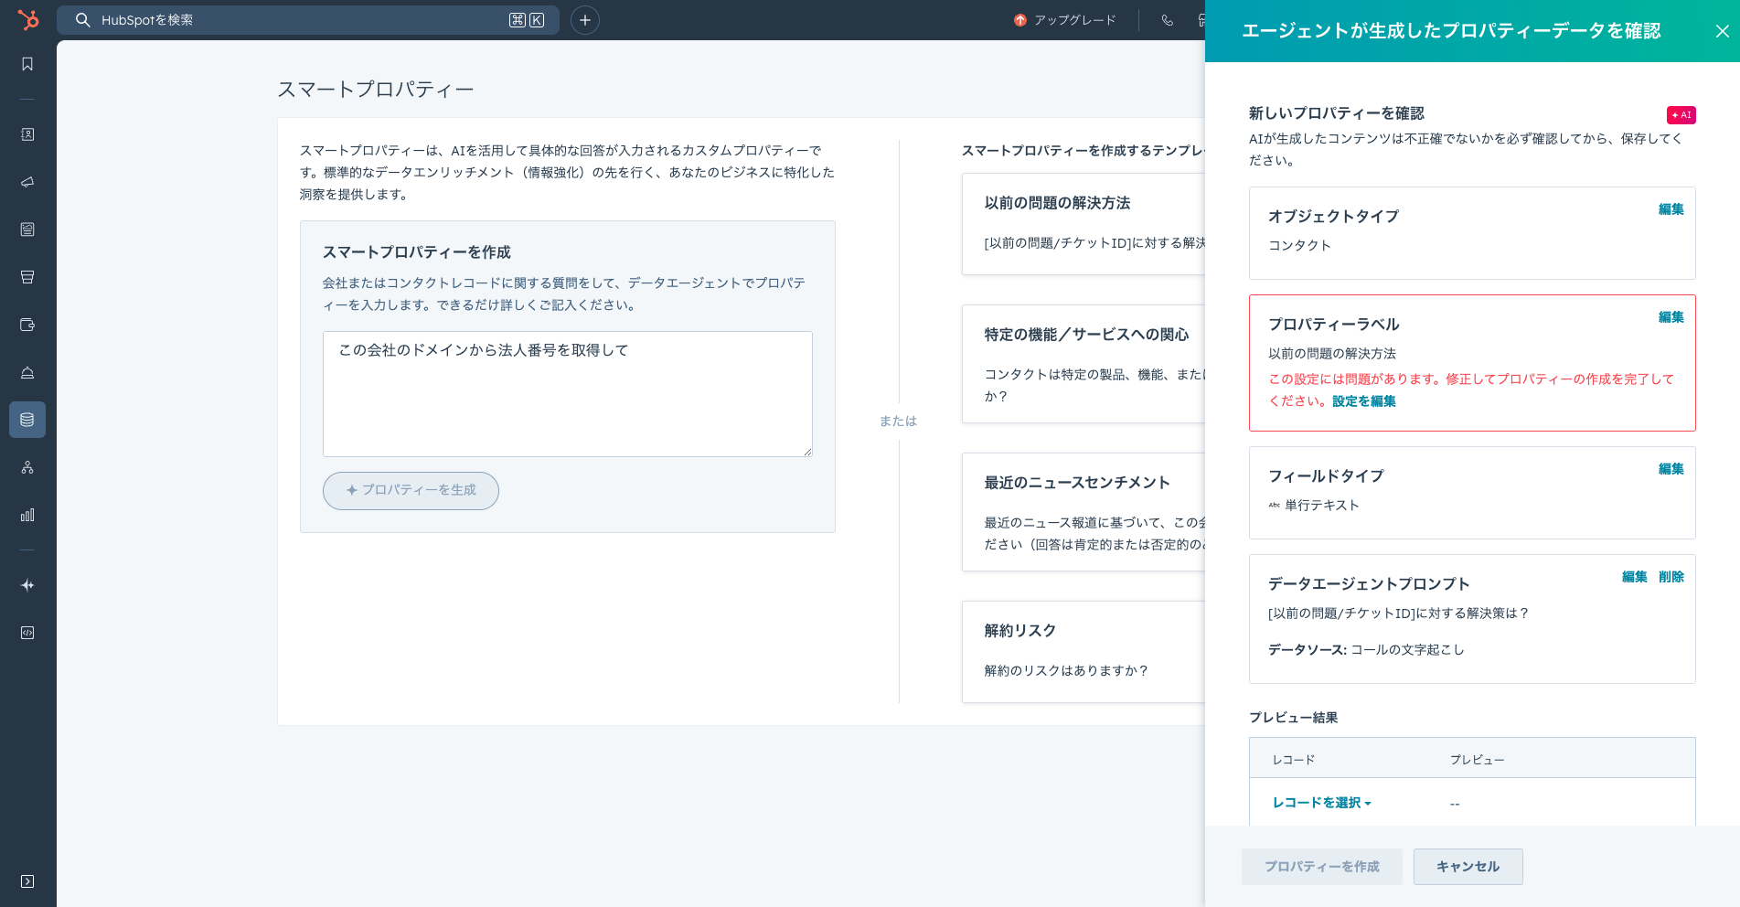Delete the データエージェントプロンプト

click(1671, 577)
